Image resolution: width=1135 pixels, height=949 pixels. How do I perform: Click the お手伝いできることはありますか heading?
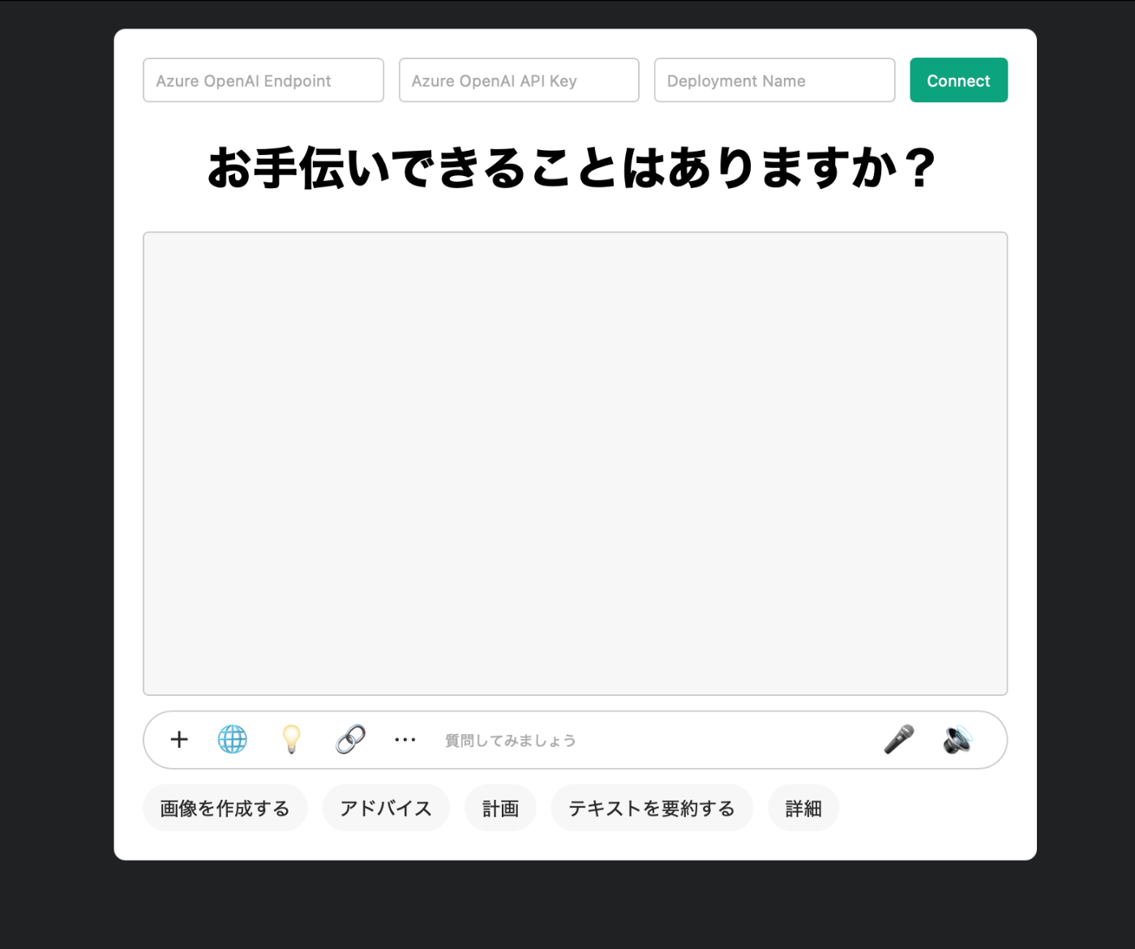[572, 168]
